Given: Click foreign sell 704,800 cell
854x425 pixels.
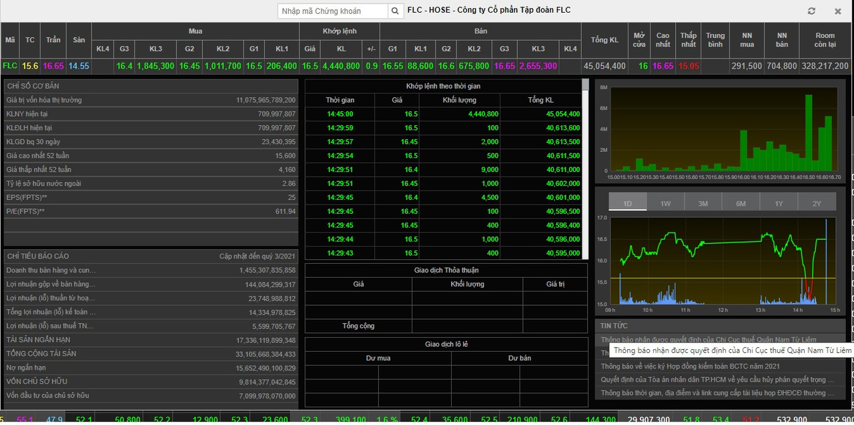Looking at the screenshot, I should coord(782,66).
